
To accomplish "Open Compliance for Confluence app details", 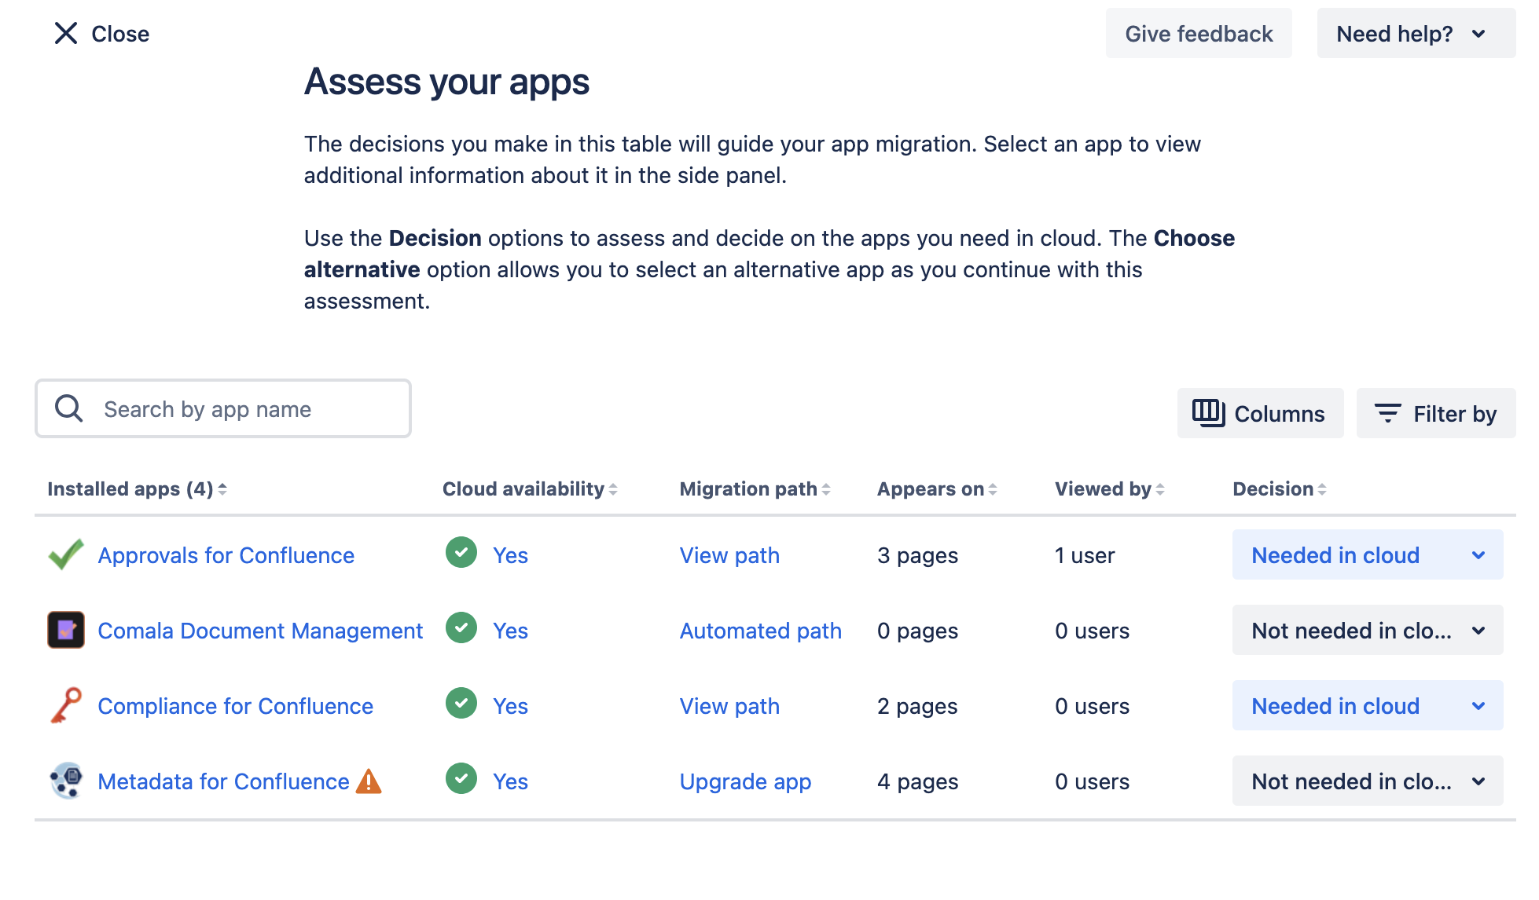I will coord(236,706).
